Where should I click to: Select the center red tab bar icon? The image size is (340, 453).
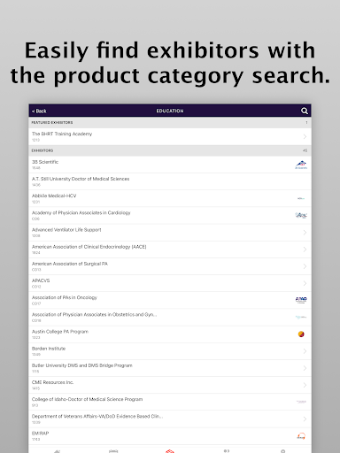tap(170, 451)
